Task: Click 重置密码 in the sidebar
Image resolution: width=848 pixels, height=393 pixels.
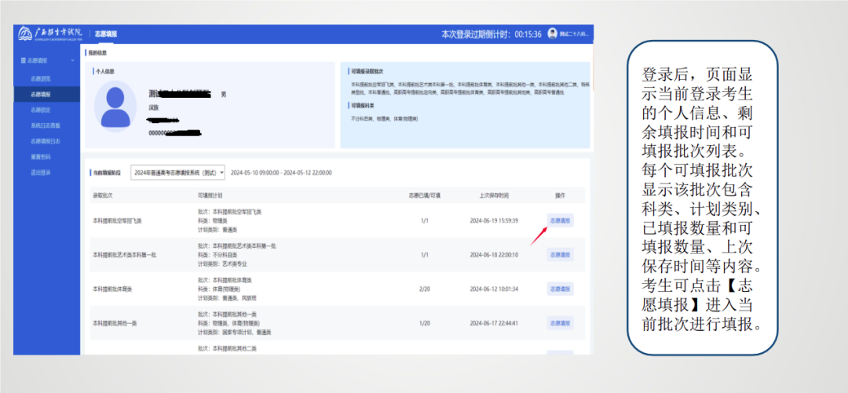Action: (x=41, y=156)
